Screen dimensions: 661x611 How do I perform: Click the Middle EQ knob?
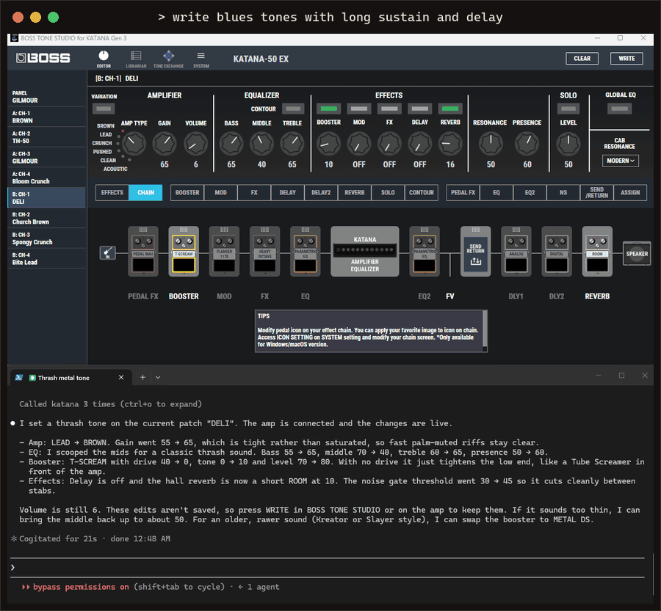[x=261, y=143]
